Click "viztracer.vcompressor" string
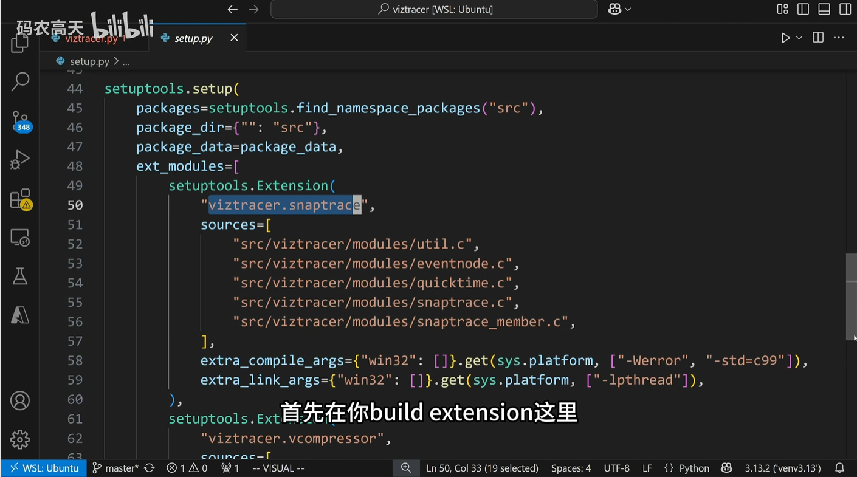Viewport: 857px width, 477px height. tap(292, 439)
